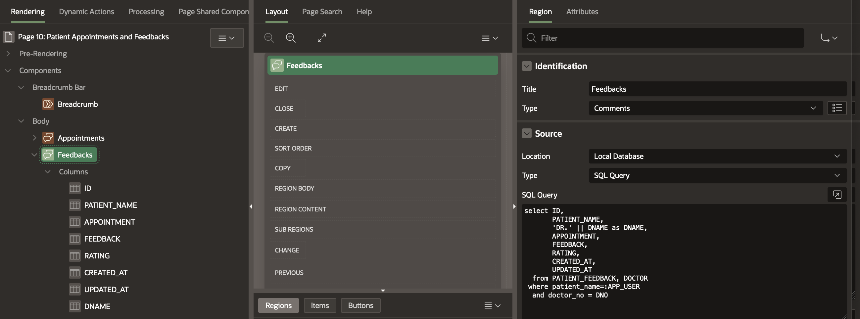Image resolution: width=860 pixels, height=319 pixels.
Task: Click inside the SQL Query text area
Action: [x=685, y=261]
